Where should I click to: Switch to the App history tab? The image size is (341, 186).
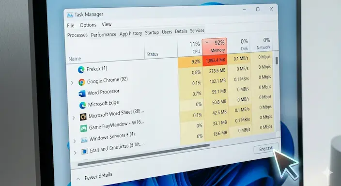[x=131, y=33]
